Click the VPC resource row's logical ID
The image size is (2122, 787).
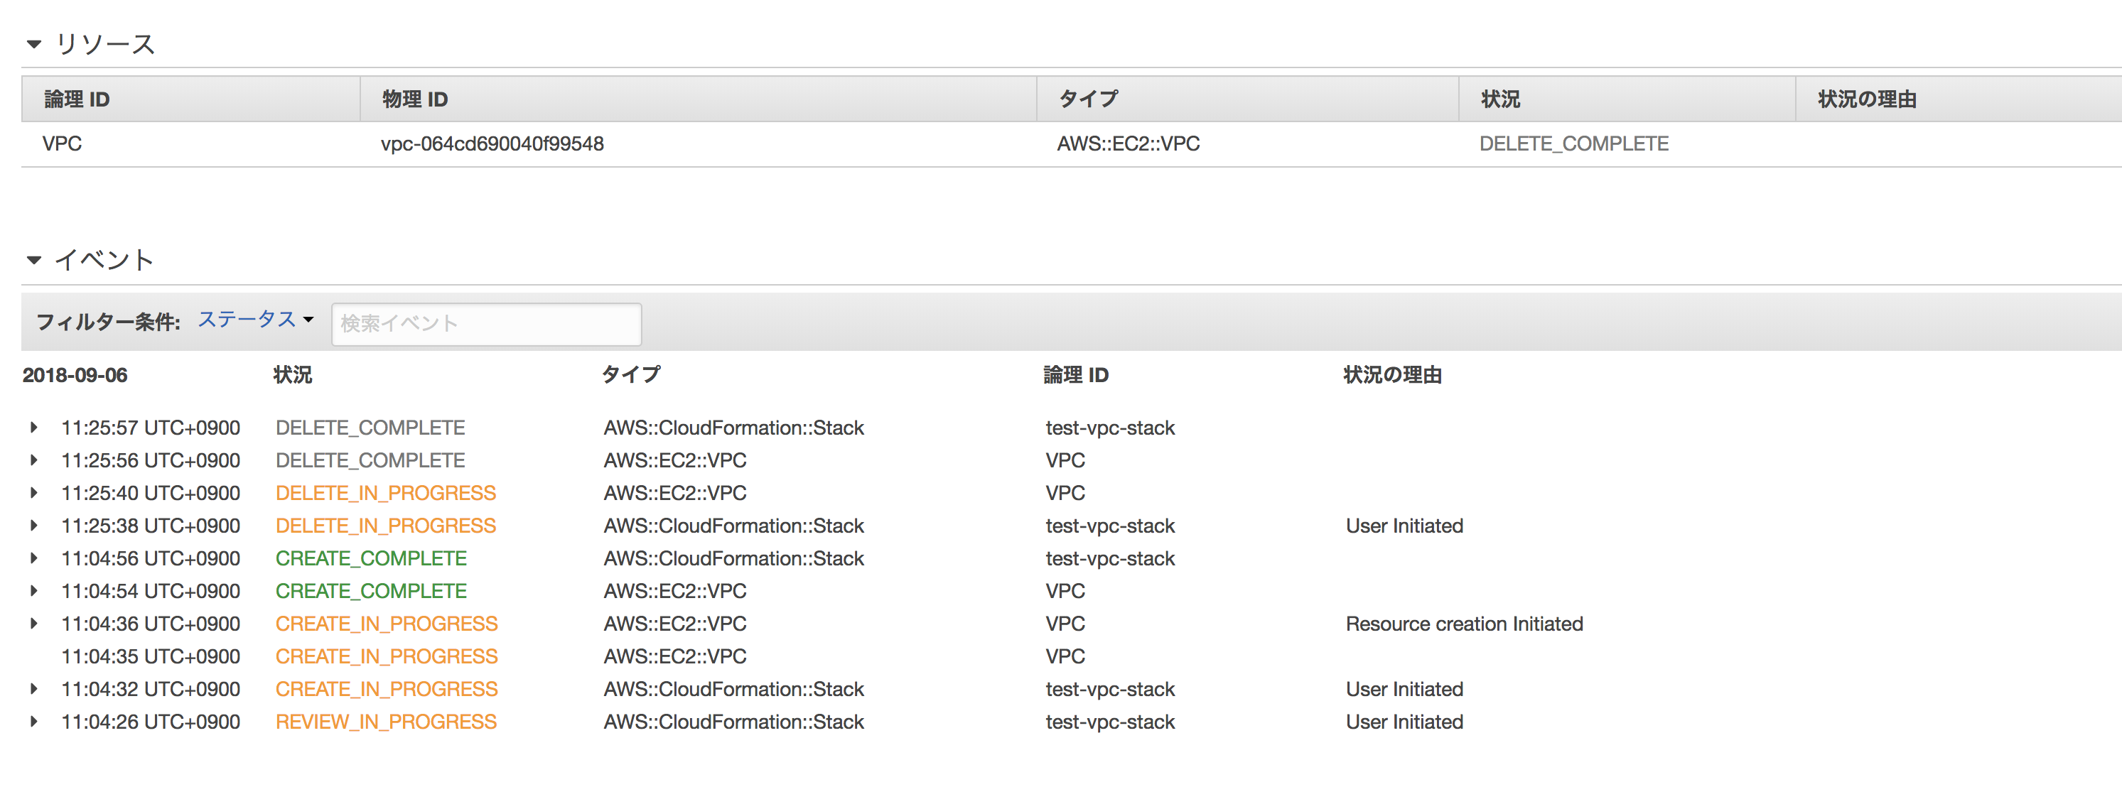coord(62,144)
